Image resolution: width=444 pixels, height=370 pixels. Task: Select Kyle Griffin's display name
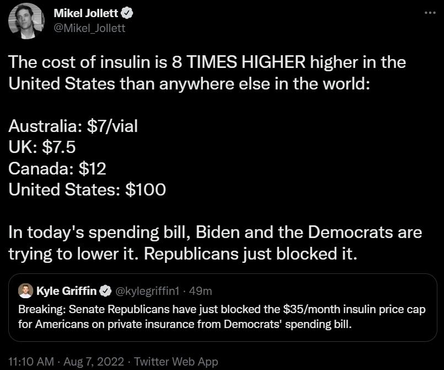(66, 291)
